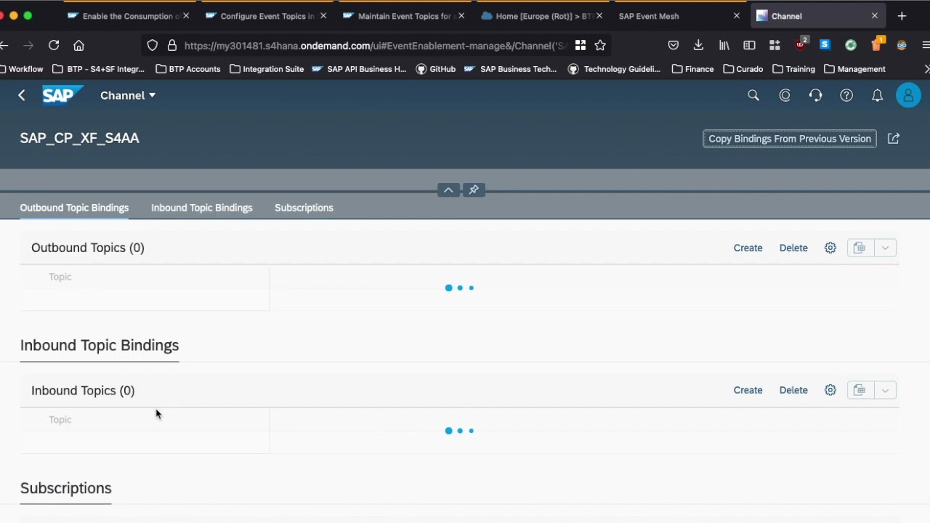Open the Curado bookmark folder
The height and width of the screenshot is (523, 930).
[x=743, y=69]
